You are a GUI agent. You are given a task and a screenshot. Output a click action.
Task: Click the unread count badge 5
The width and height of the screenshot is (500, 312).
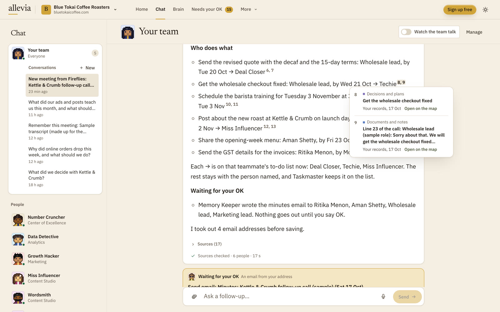pos(95,53)
